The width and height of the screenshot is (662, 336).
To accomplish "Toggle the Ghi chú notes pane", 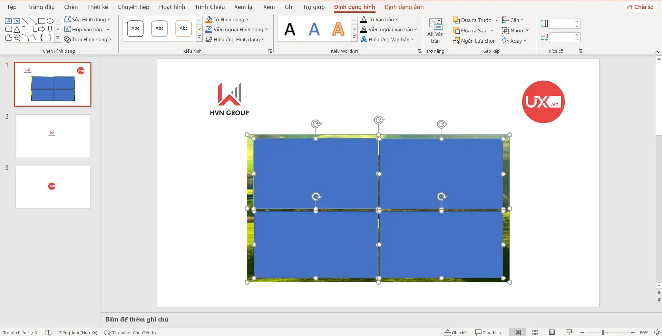I will coord(455,333).
